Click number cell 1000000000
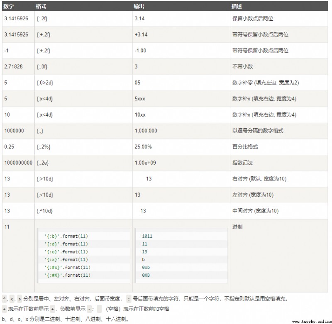 click(18, 163)
